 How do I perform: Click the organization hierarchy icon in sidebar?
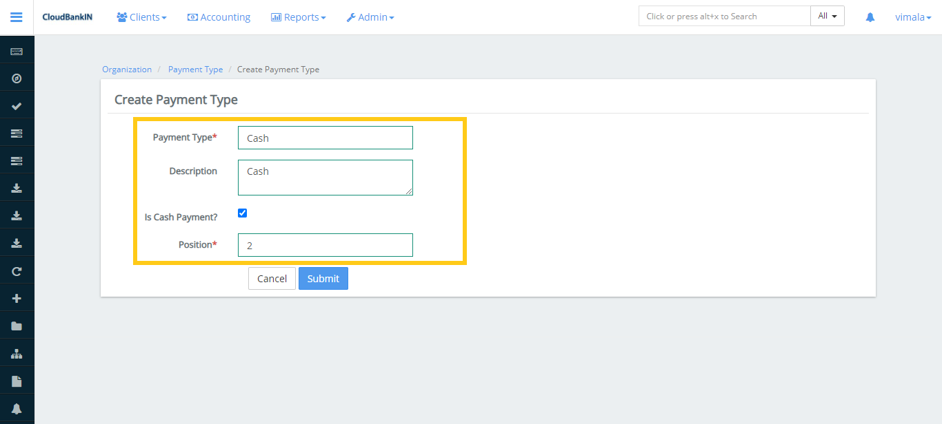pyautogui.click(x=17, y=352)
